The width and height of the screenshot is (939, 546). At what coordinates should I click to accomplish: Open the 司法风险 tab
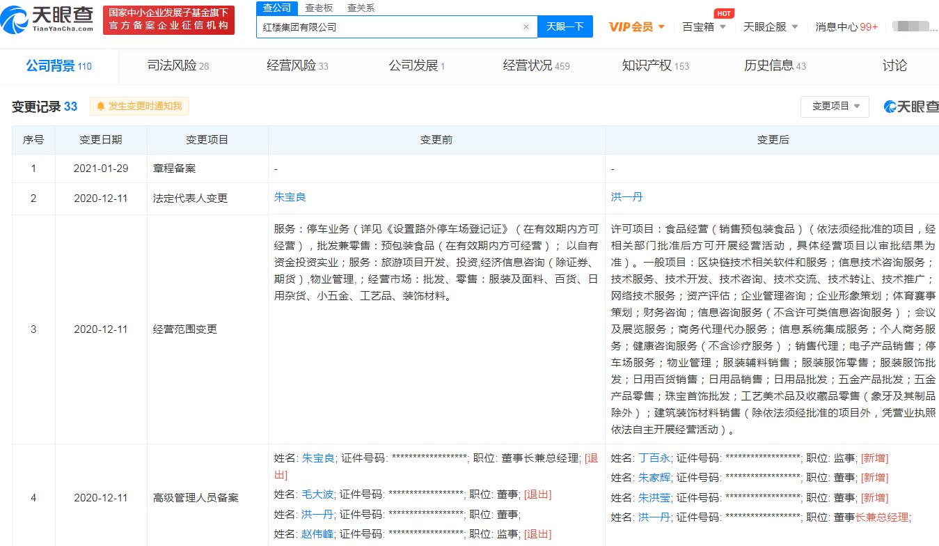tap(177, 65)
